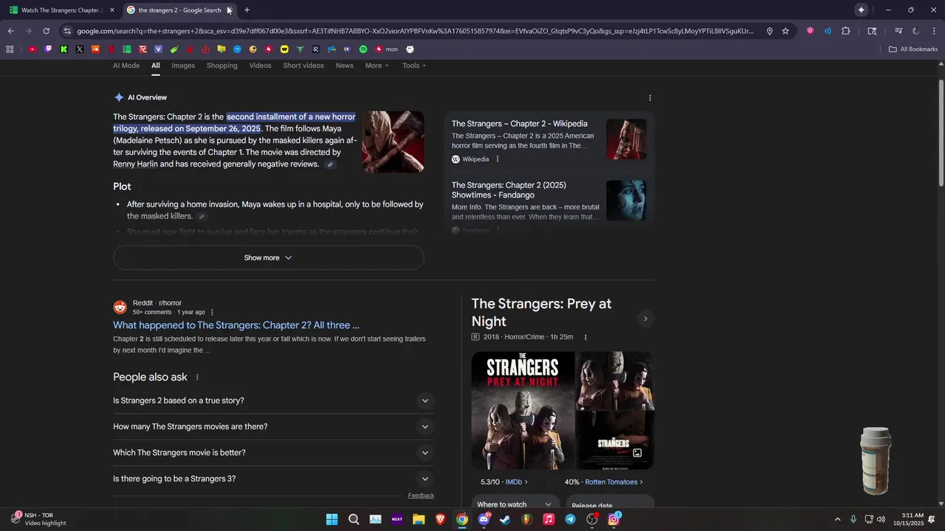Click the location pin icon in address bar
Image resolution: width=945 pixels, height=531 pixels.
(769, 31)
